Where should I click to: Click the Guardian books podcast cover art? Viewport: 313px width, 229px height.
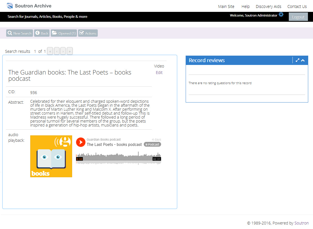pyautogui.click(x=51, y=156)
